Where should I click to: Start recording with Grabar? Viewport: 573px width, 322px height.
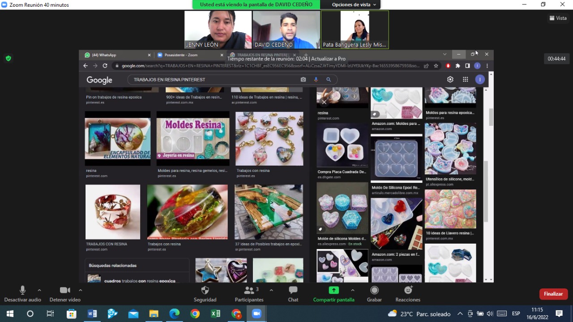374,291
